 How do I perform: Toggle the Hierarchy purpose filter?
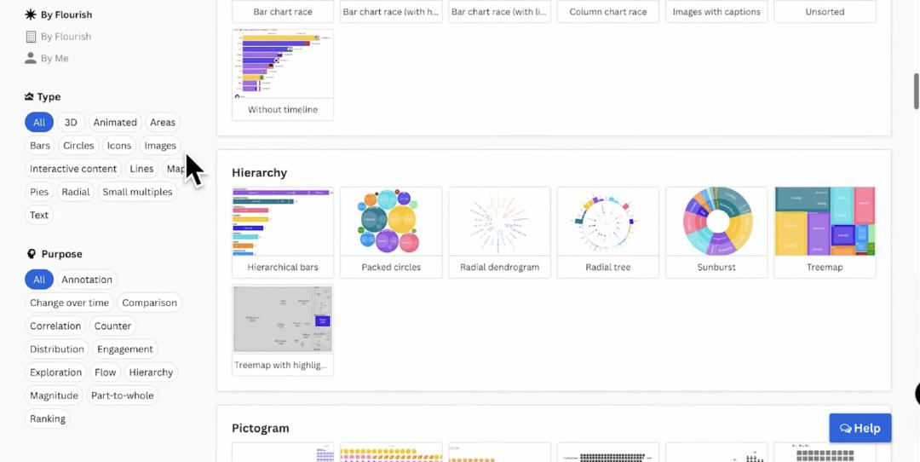151,372
